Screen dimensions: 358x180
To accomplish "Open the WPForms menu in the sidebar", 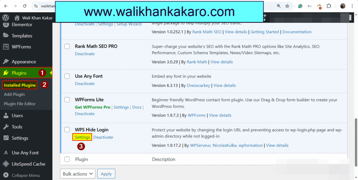I will 21,47.
